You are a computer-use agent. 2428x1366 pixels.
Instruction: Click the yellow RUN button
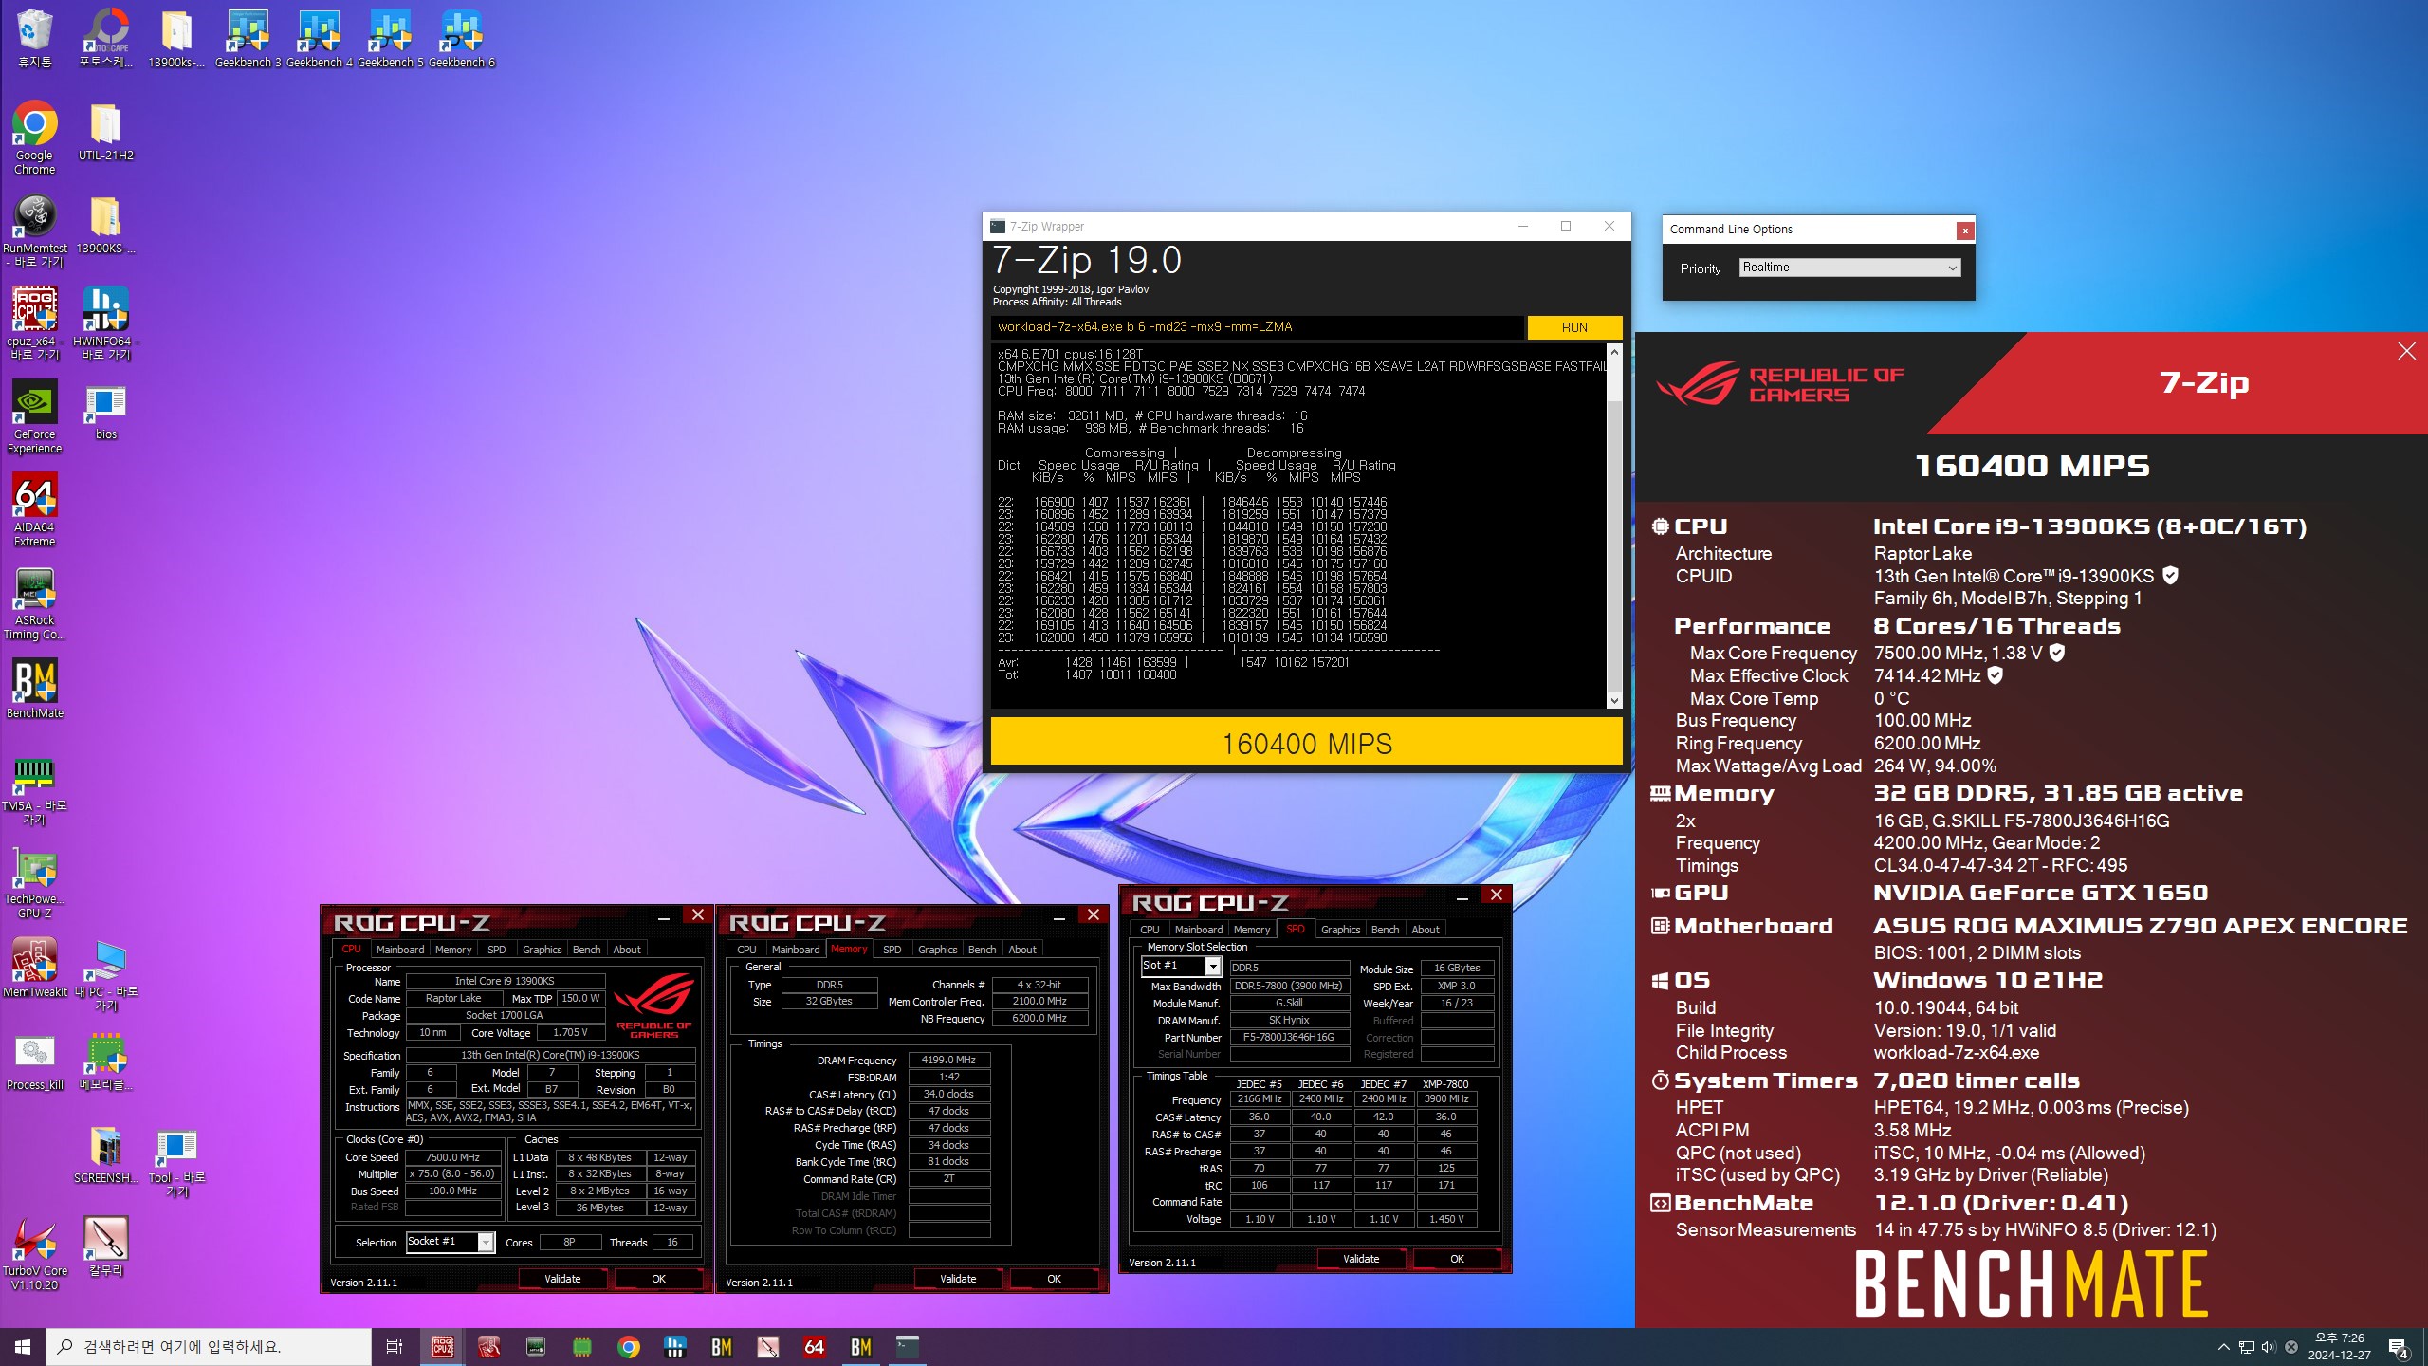[x=1574, y=327]
